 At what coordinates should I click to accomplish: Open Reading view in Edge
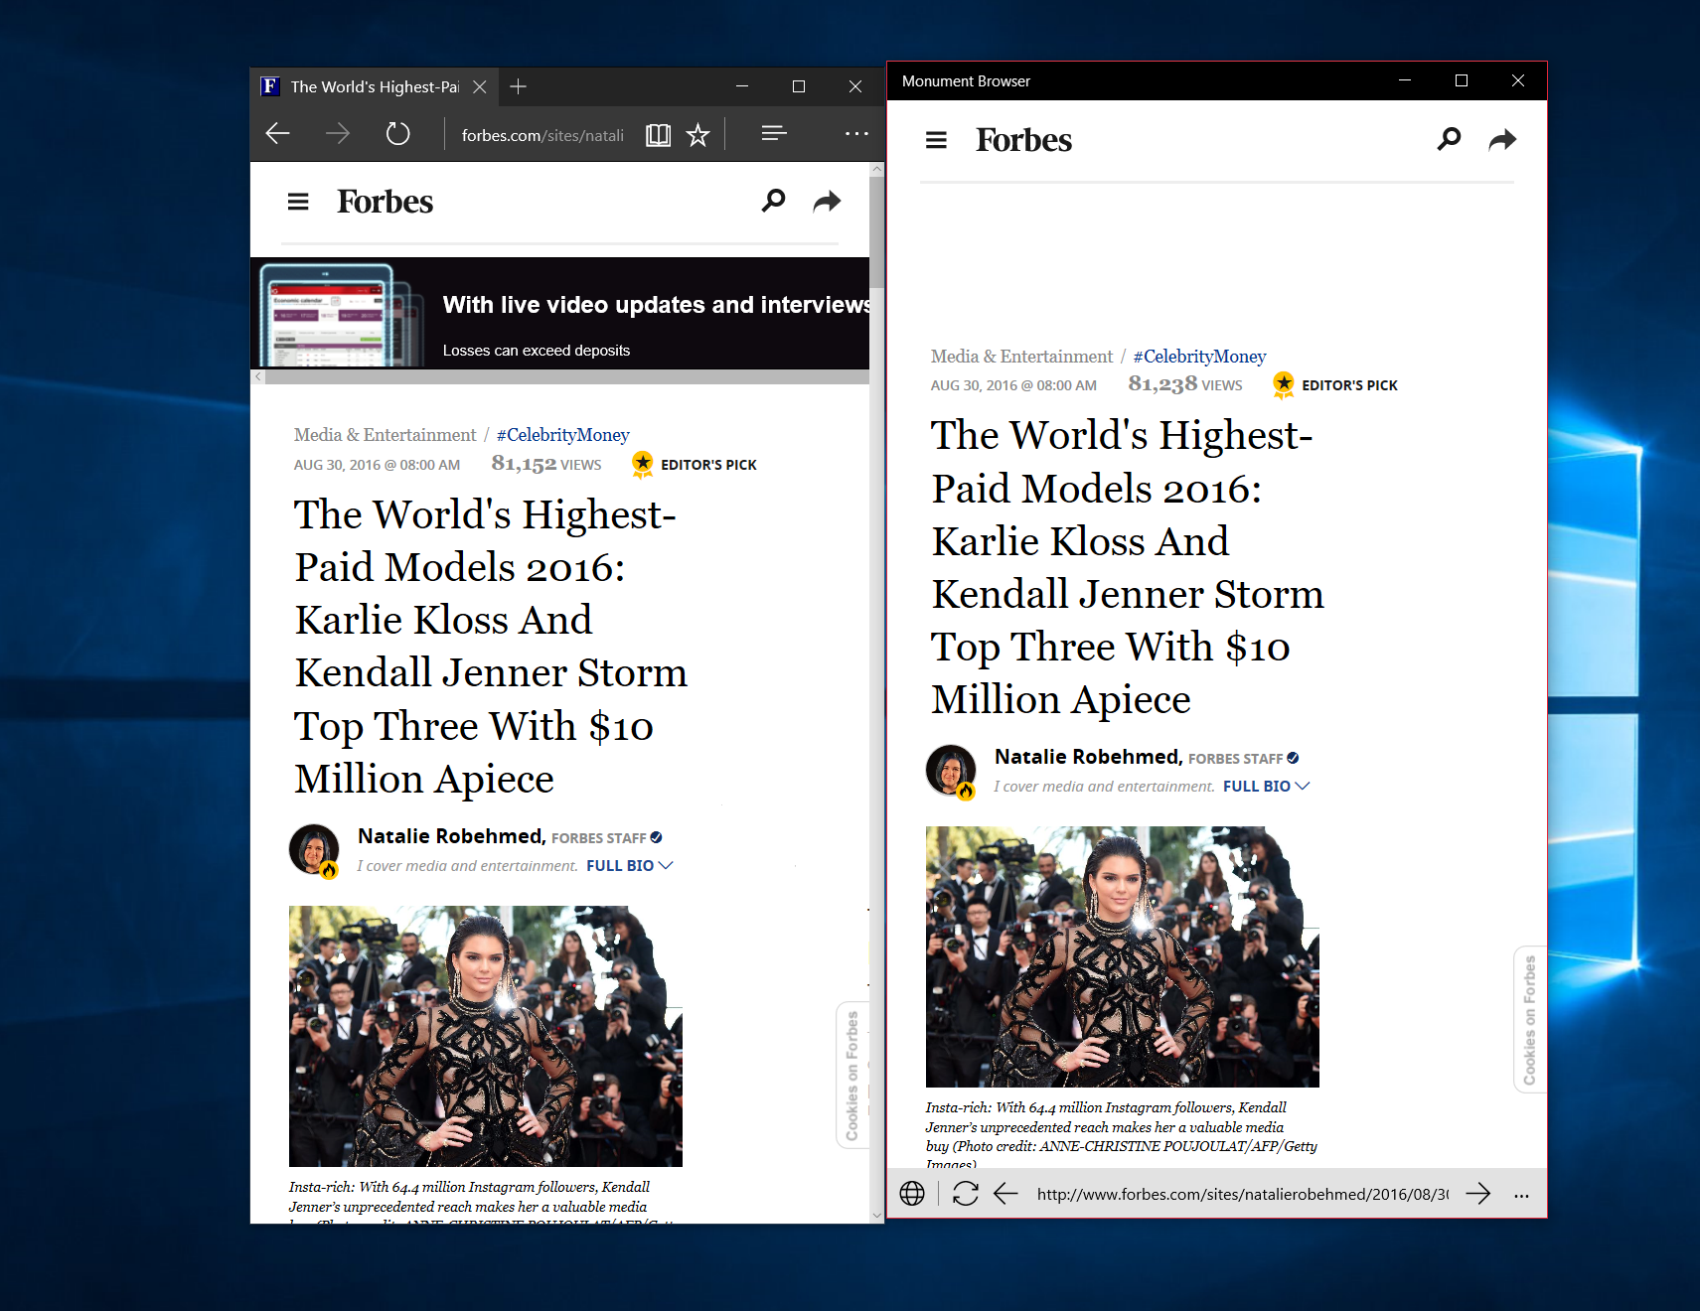click(658, 135)
